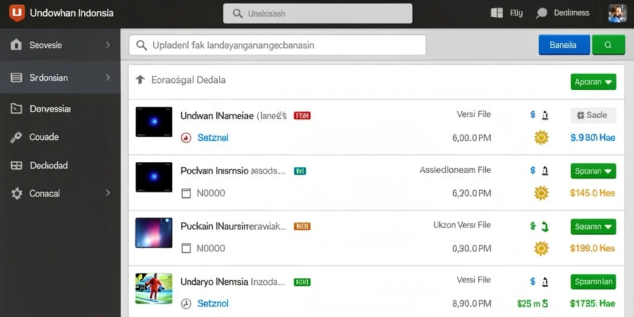
Task: Click the gear icon beside Conacal
Action: coord(17,193)
